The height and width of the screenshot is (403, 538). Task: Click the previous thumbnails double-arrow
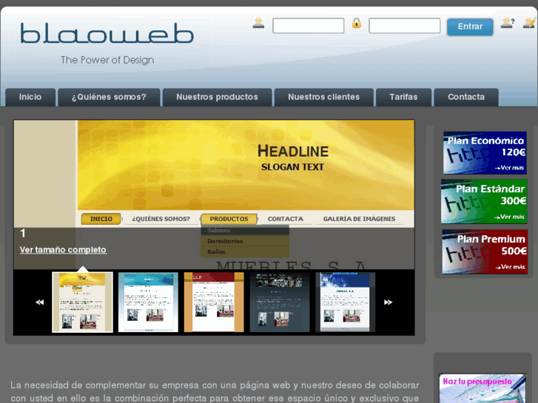(40, 302)
